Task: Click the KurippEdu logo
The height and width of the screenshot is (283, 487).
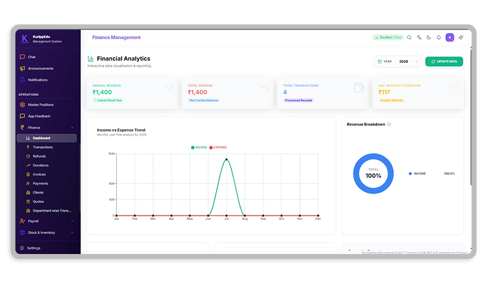Action: (24, 39)
